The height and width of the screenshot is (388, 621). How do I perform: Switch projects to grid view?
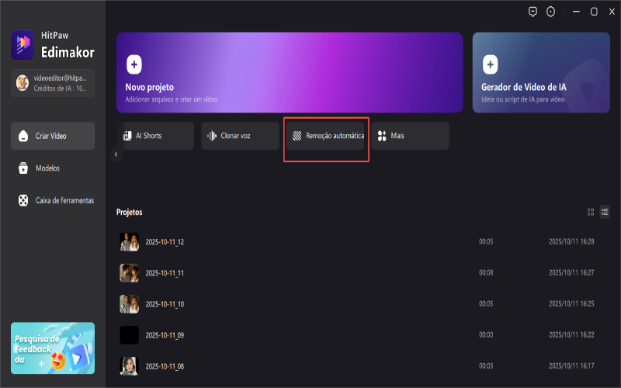pos(591,212)
